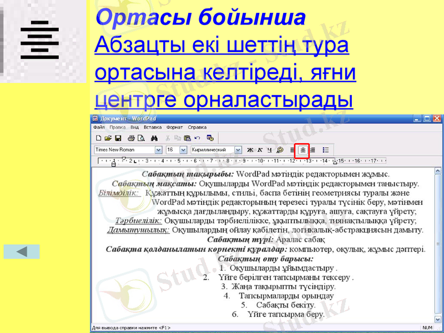Viewport: 444px width, 333px height.
Task: Click the Paste icon in the toolbar
Action: pyautogui.click(x=186, y=138)
